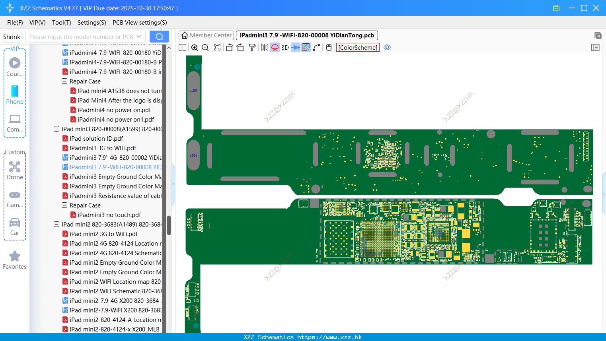Image resolution: width=606 pixels, height=341 pixels.
Task: Switch to the iPadmini3 YiDianTong.pcb tab
Action: pyautogui.click(x=307, y=35)
